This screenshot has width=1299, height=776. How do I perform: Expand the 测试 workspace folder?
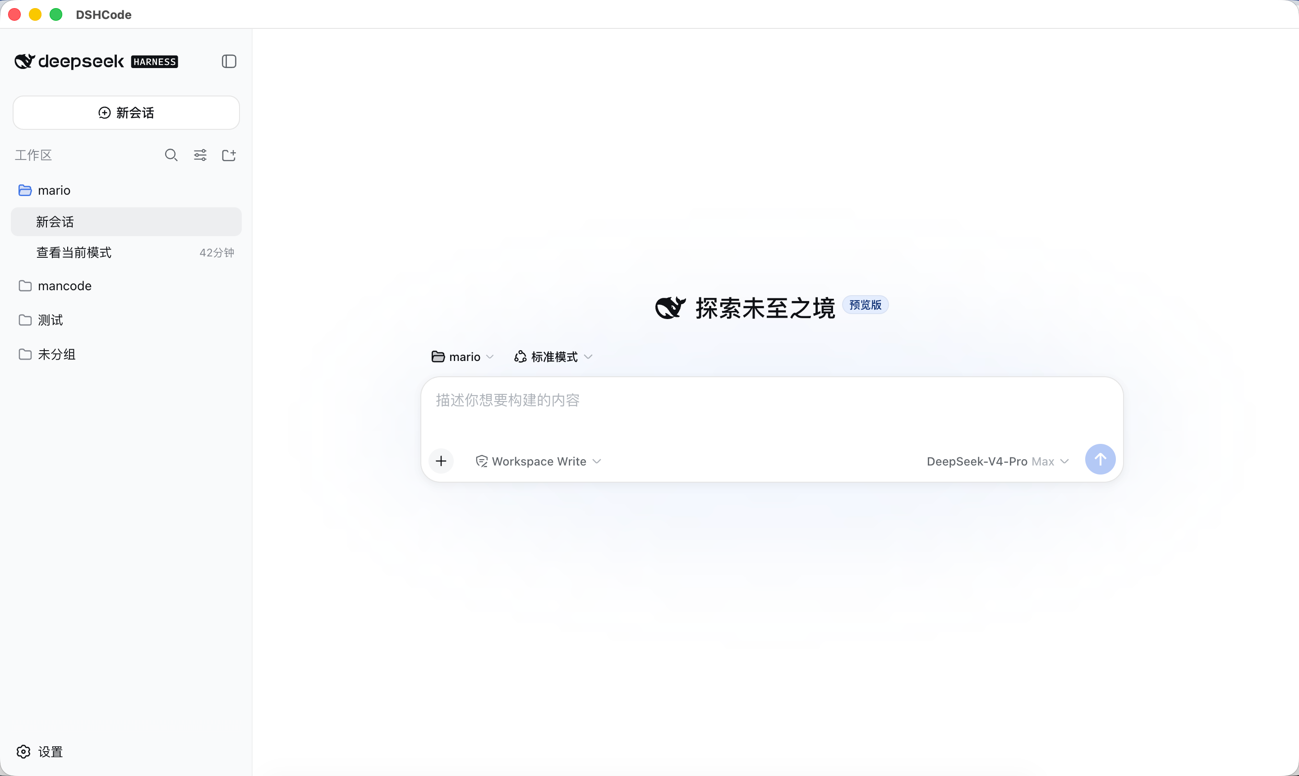coord(126,320)
